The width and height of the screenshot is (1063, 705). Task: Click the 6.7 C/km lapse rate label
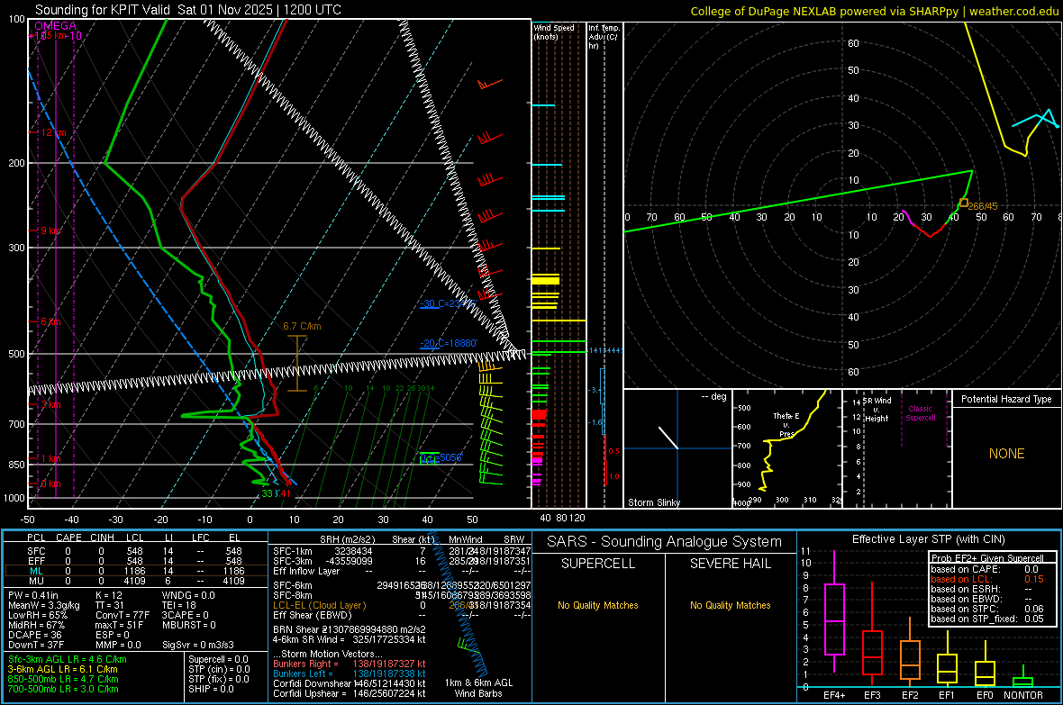[302, 326]
